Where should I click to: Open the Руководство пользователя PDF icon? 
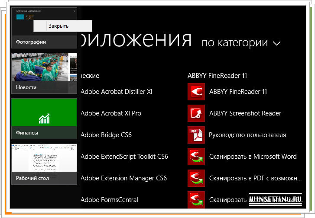pos(196,135)
